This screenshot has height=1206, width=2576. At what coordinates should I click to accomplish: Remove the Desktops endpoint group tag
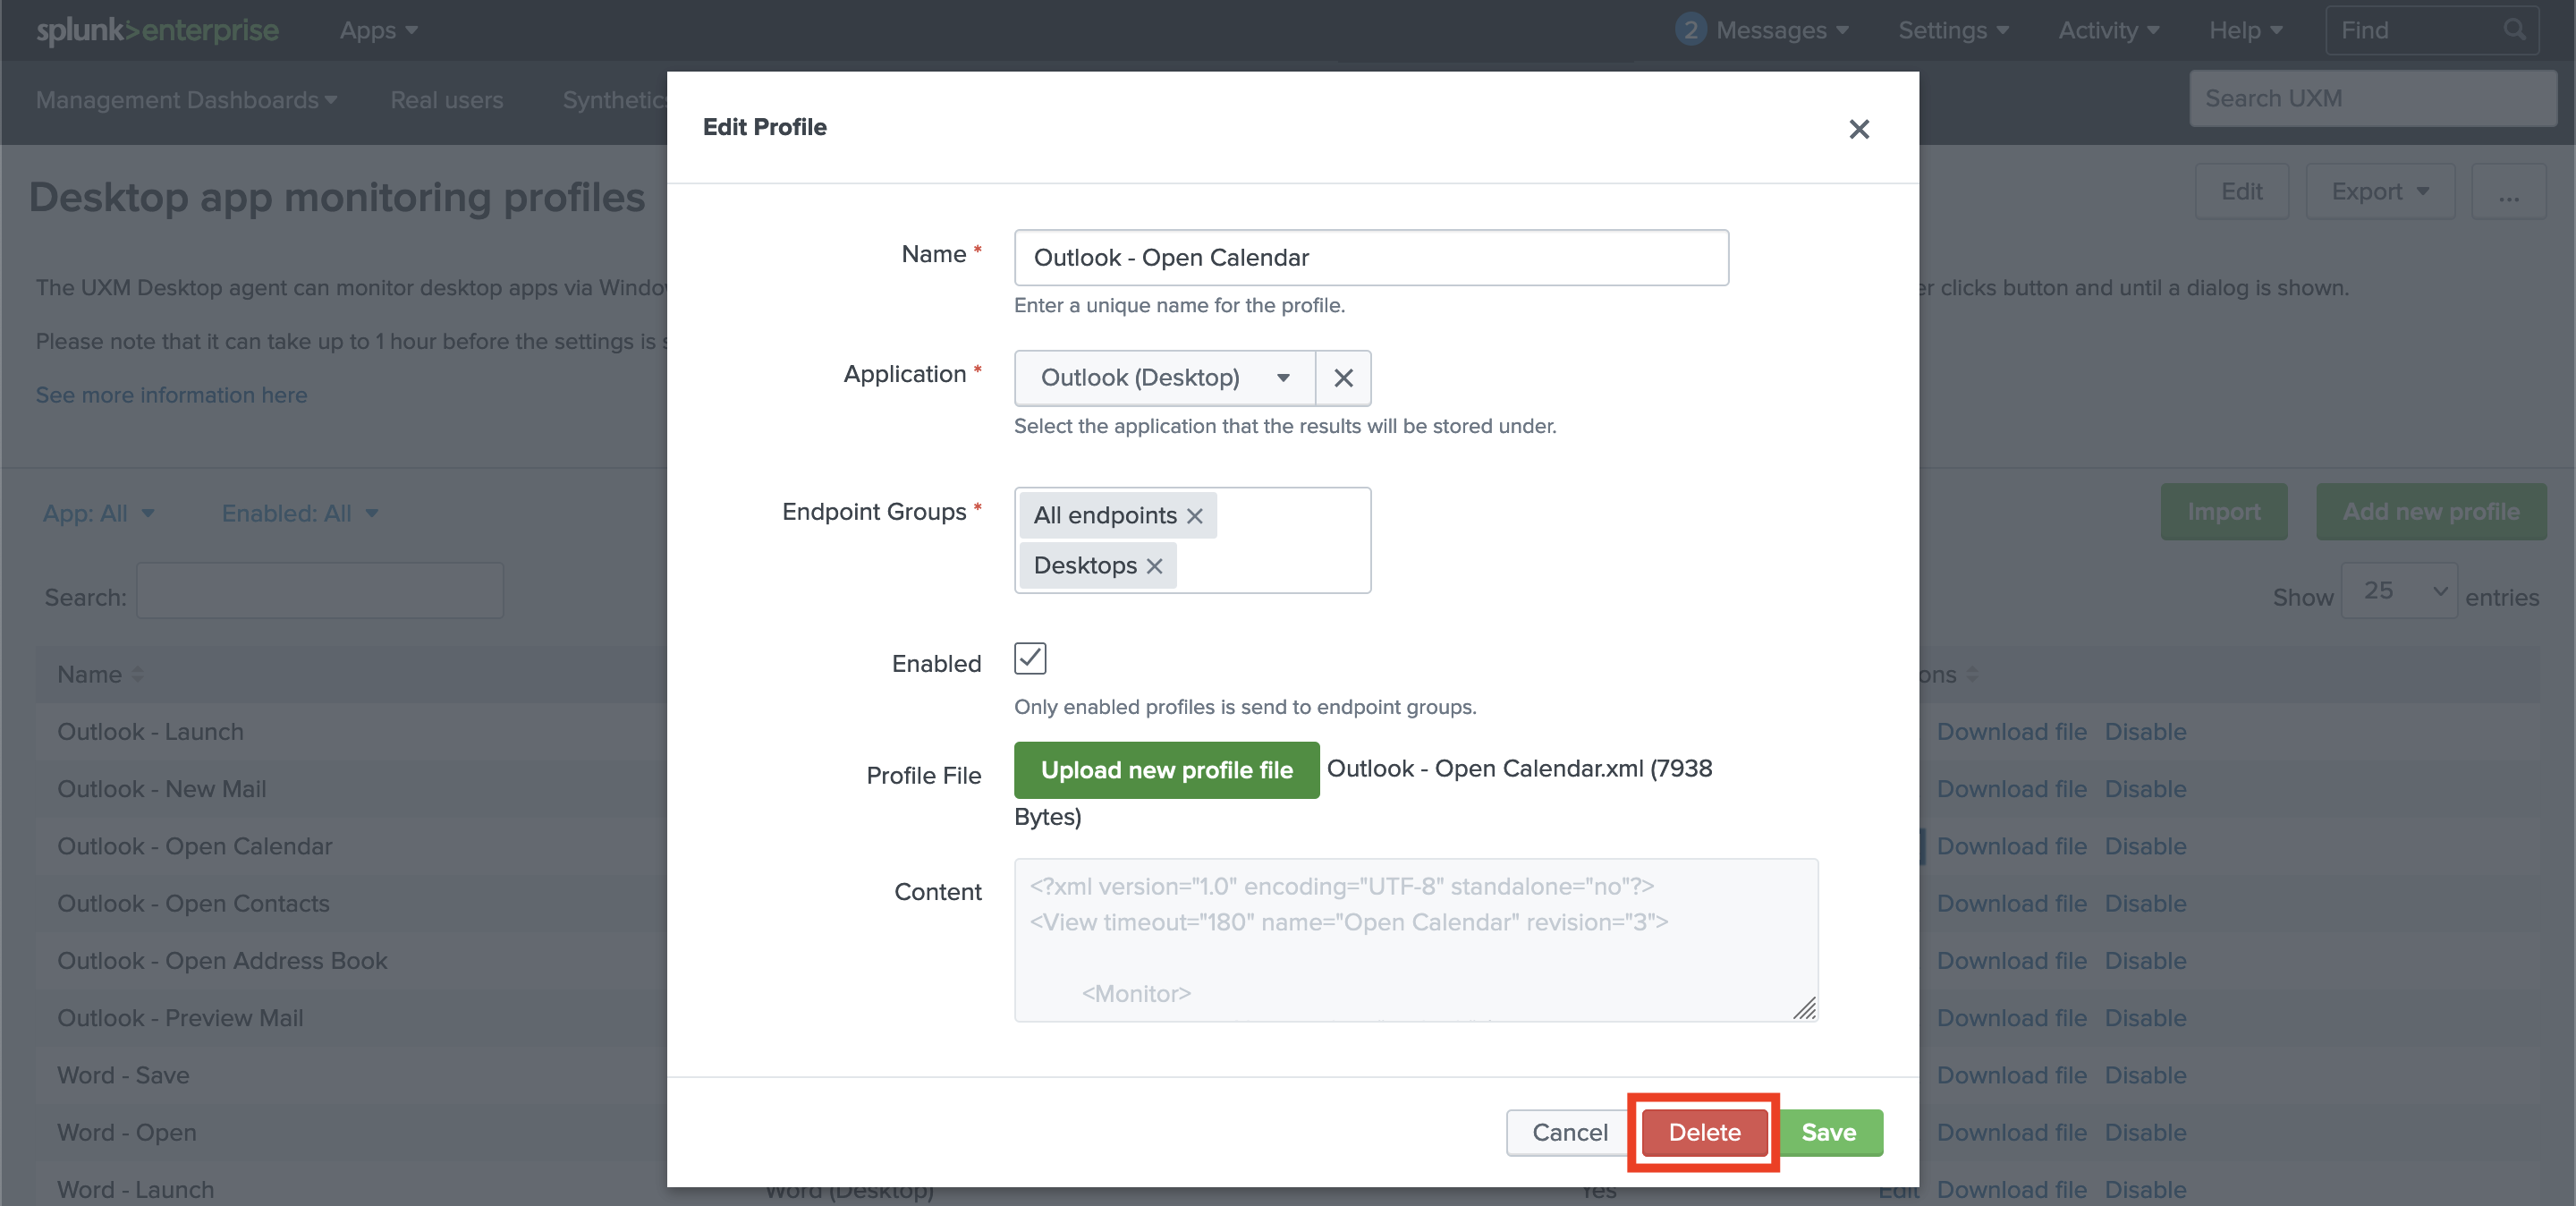(x=1154, y=566)
